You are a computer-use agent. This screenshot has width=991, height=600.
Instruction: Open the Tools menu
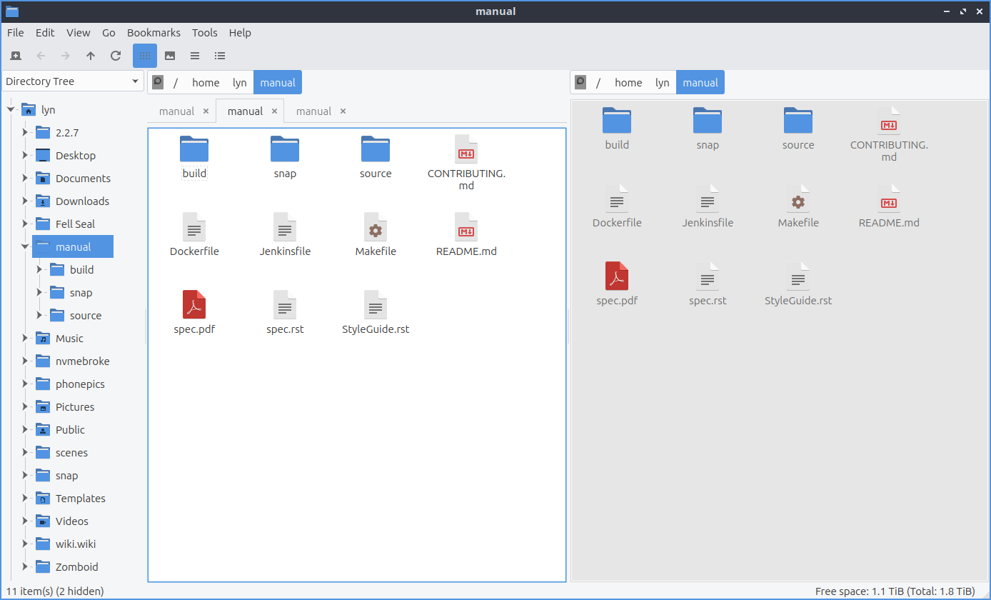point(204,33)
